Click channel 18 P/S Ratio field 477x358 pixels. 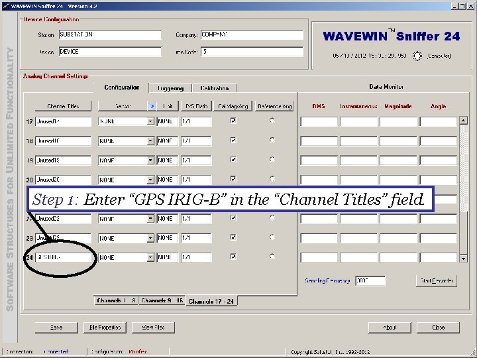coord(196,141)
